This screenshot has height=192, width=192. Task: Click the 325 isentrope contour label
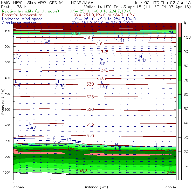(x=90, y=97)
